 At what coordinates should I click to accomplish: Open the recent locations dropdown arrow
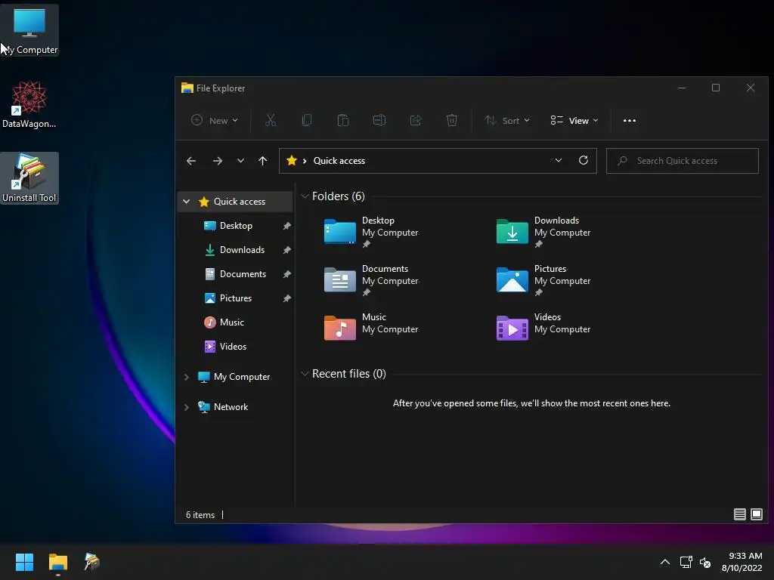pyautogui.click(x=240, y=161)
